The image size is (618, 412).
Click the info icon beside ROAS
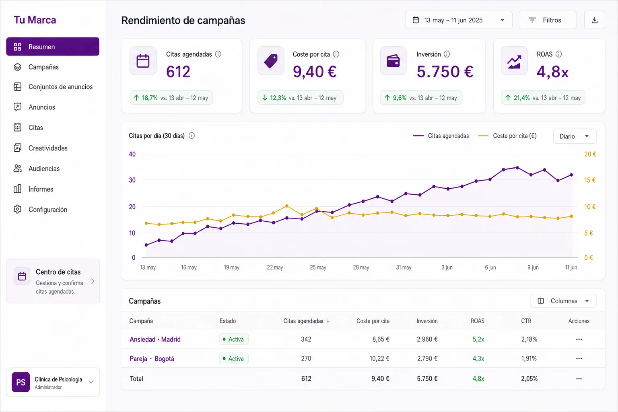(558, 54)
